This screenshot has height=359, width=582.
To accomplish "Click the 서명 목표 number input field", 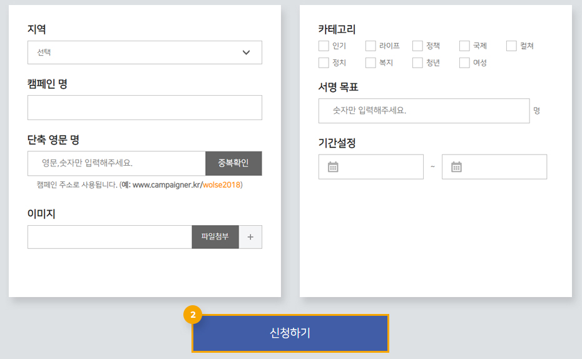I will click(424, 111).
